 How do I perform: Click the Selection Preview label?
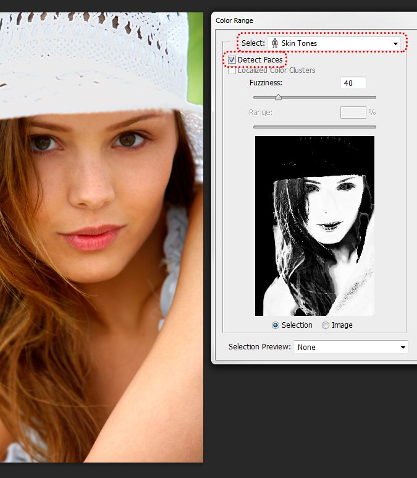259,347
